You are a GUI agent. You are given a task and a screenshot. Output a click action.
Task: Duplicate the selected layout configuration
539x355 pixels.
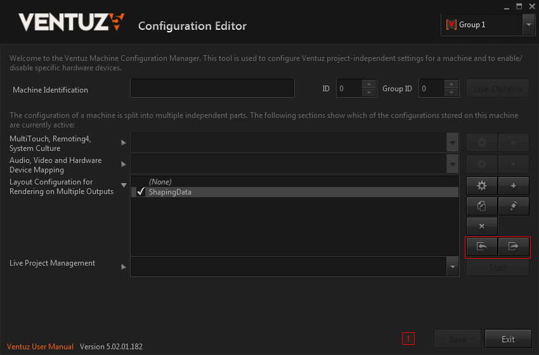(482, 206)
